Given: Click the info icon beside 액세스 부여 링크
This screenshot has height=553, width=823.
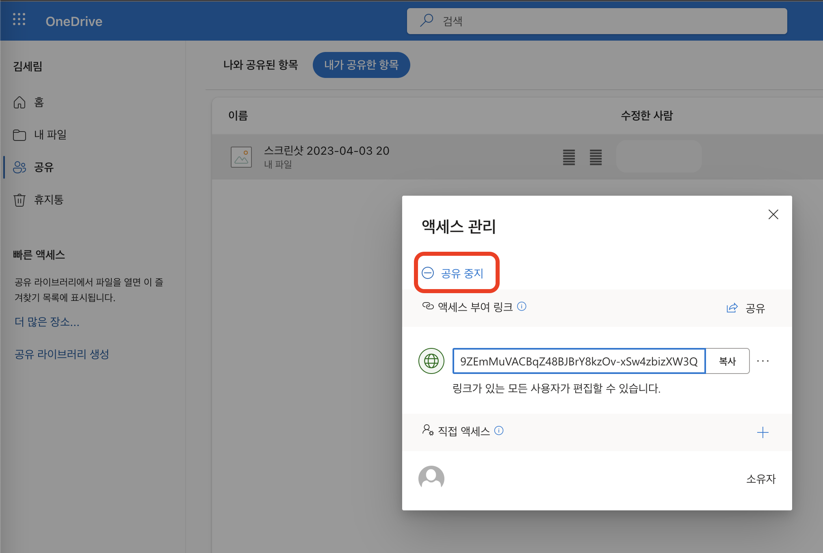Looking at the screenshot, I should [x=522, y=307].
